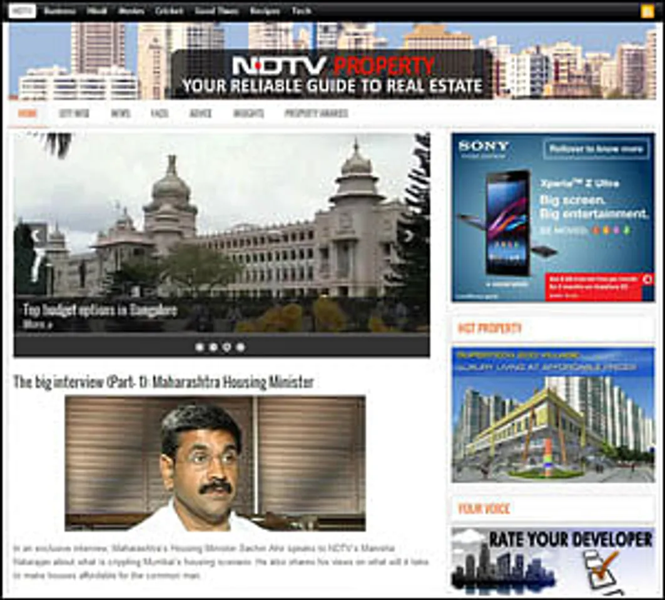The image size is (665, 600).
Task: Switch to the Home tab
Action: (x=28, y=114)
